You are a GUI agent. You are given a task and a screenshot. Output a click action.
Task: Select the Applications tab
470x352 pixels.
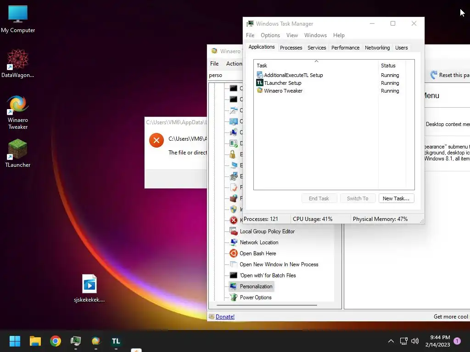(x=261, y=47)
